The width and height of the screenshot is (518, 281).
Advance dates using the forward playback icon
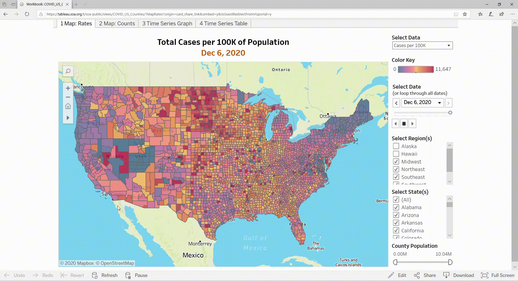pos(412,123)
